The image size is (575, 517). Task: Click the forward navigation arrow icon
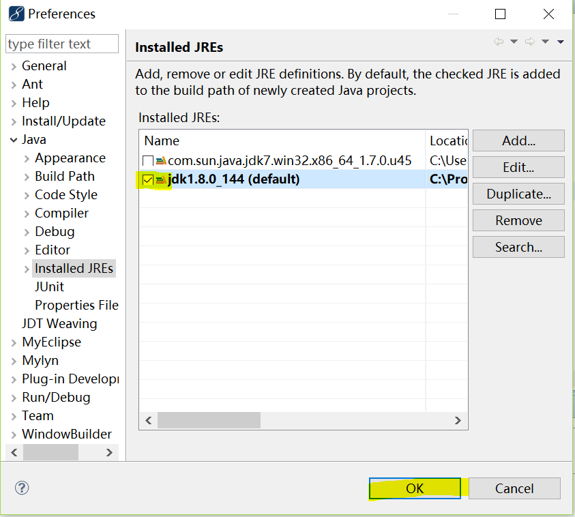click(x=530, y=42)
